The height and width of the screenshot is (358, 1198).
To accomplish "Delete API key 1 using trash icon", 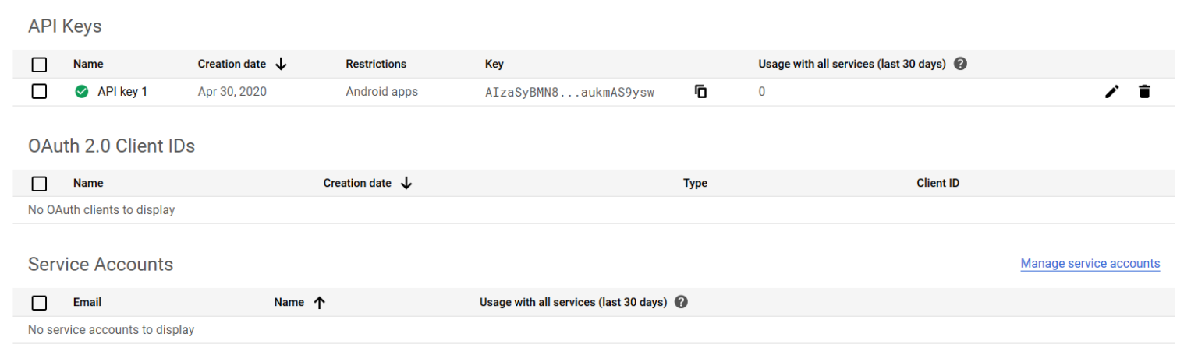I will [1144, 92].
